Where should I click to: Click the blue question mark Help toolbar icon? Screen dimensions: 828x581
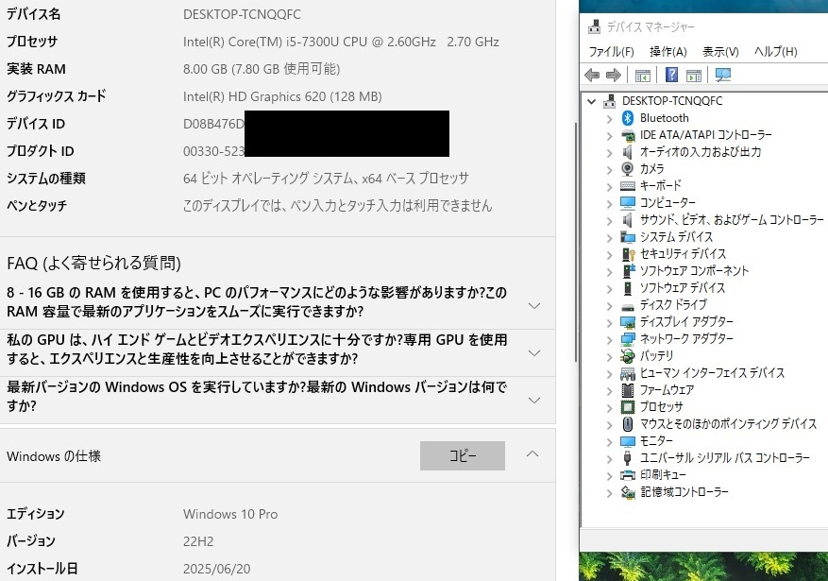point(671,75)
